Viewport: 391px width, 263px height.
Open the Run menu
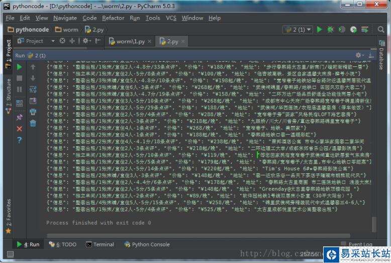[135, 18]
